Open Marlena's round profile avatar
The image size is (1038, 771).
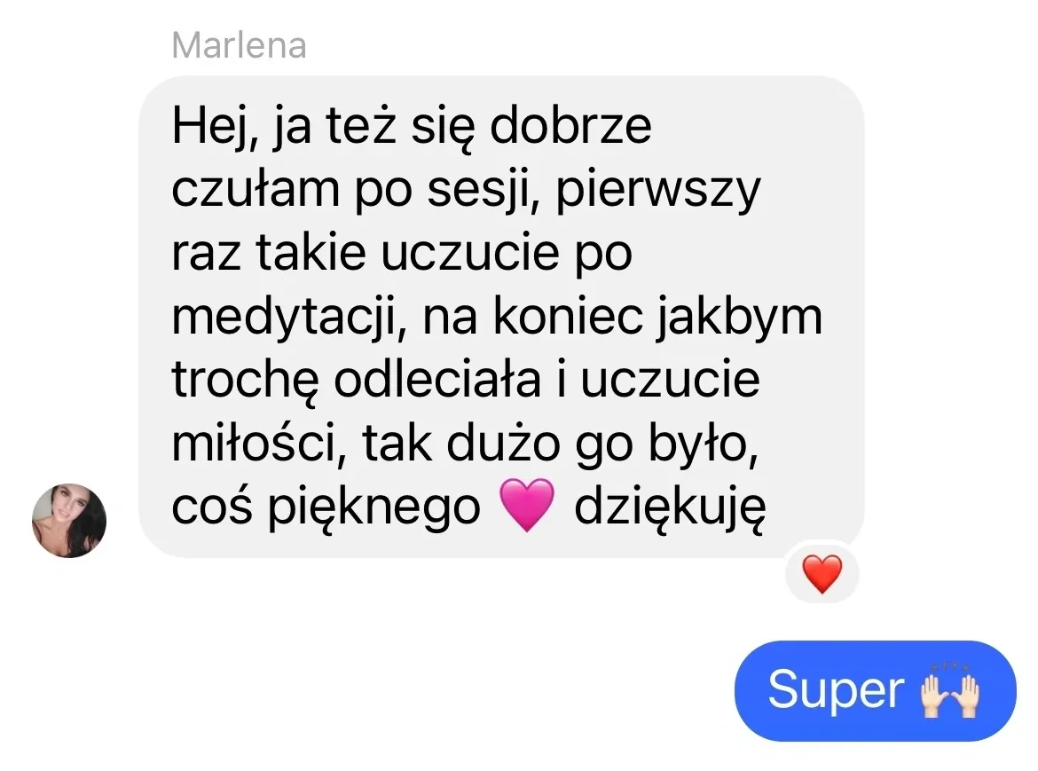pos(69,521)
